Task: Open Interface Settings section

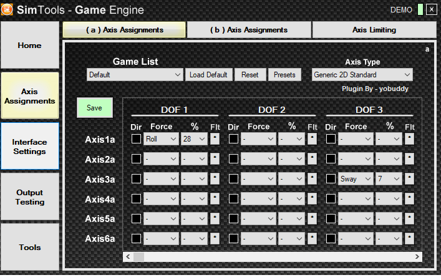Action: coord(30,147)
